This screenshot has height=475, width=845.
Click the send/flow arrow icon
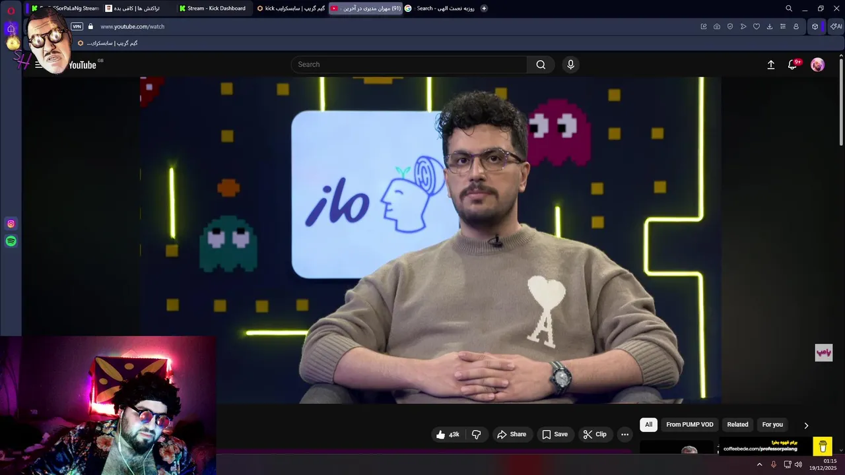click(x=743, y=26)
